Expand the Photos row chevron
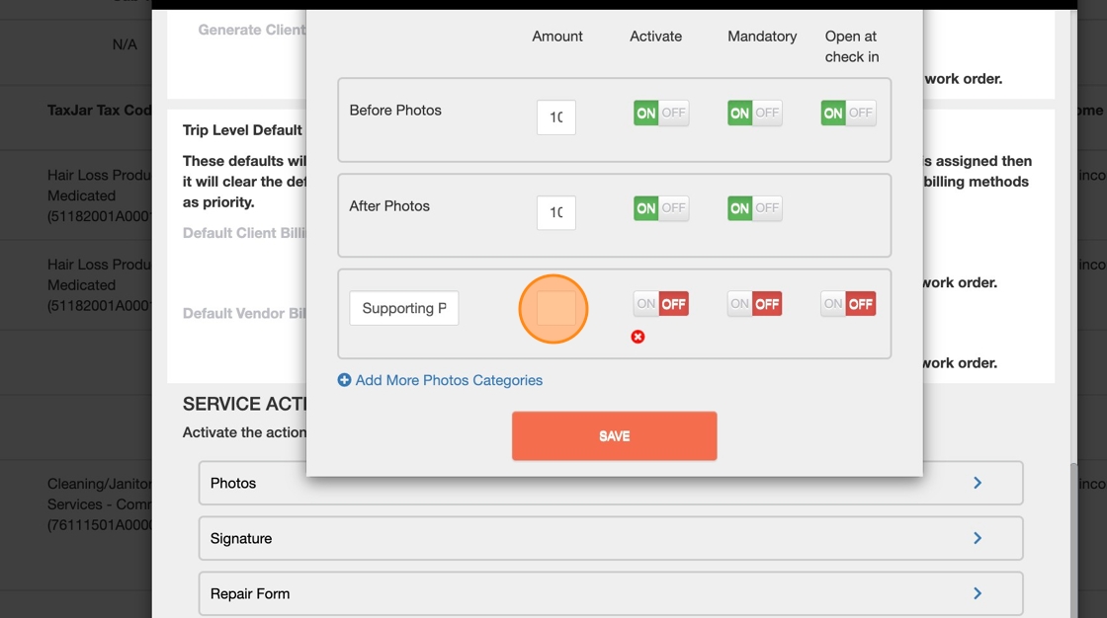Screen dimensions: 1107x618 pyautogui.click(x=978, y=483)
